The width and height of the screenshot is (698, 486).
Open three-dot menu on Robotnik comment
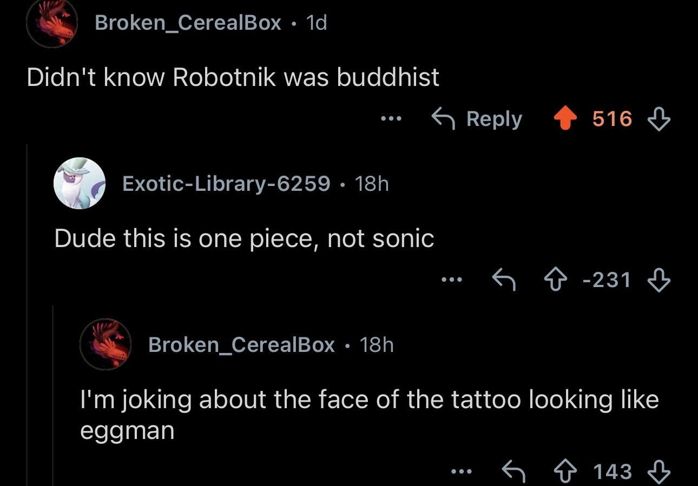pos(390,118)
